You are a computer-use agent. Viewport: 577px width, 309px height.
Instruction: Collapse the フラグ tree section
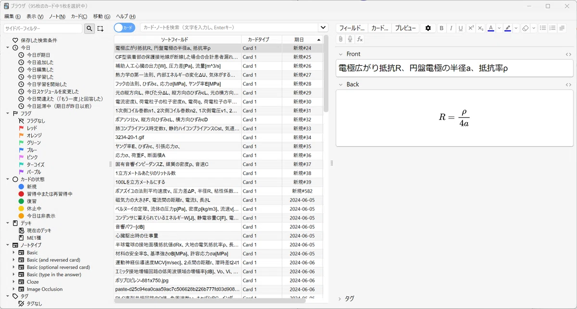8,114
